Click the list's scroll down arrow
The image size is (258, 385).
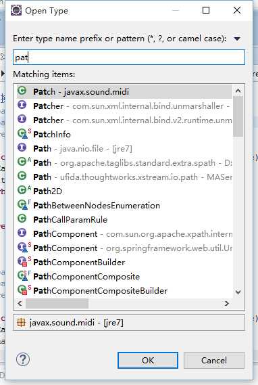click(238, 292)
